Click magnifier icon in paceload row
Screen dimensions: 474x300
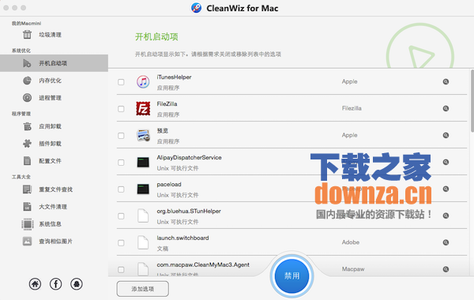[x=446, y=189]
